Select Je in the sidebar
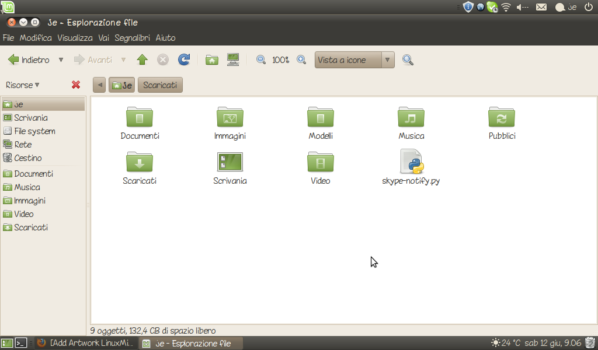The height and width of the screenshot is (350, 598). click(43, 104)
